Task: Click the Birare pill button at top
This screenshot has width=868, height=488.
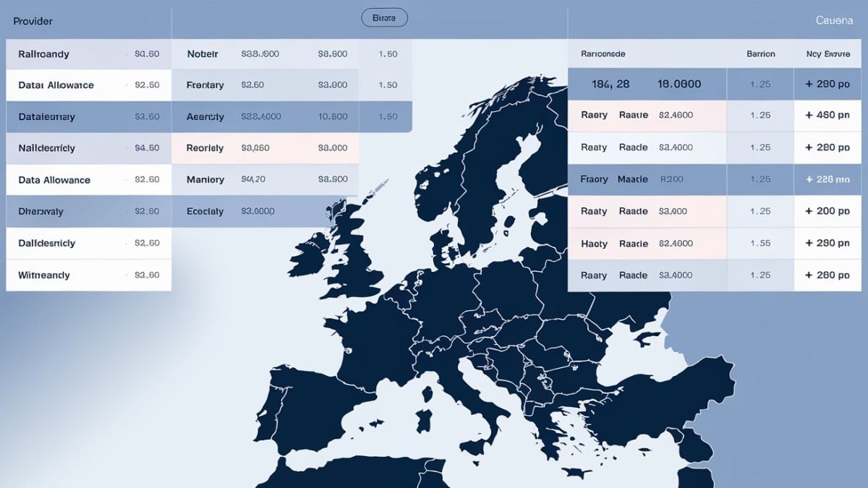Action: click(384, 18)
